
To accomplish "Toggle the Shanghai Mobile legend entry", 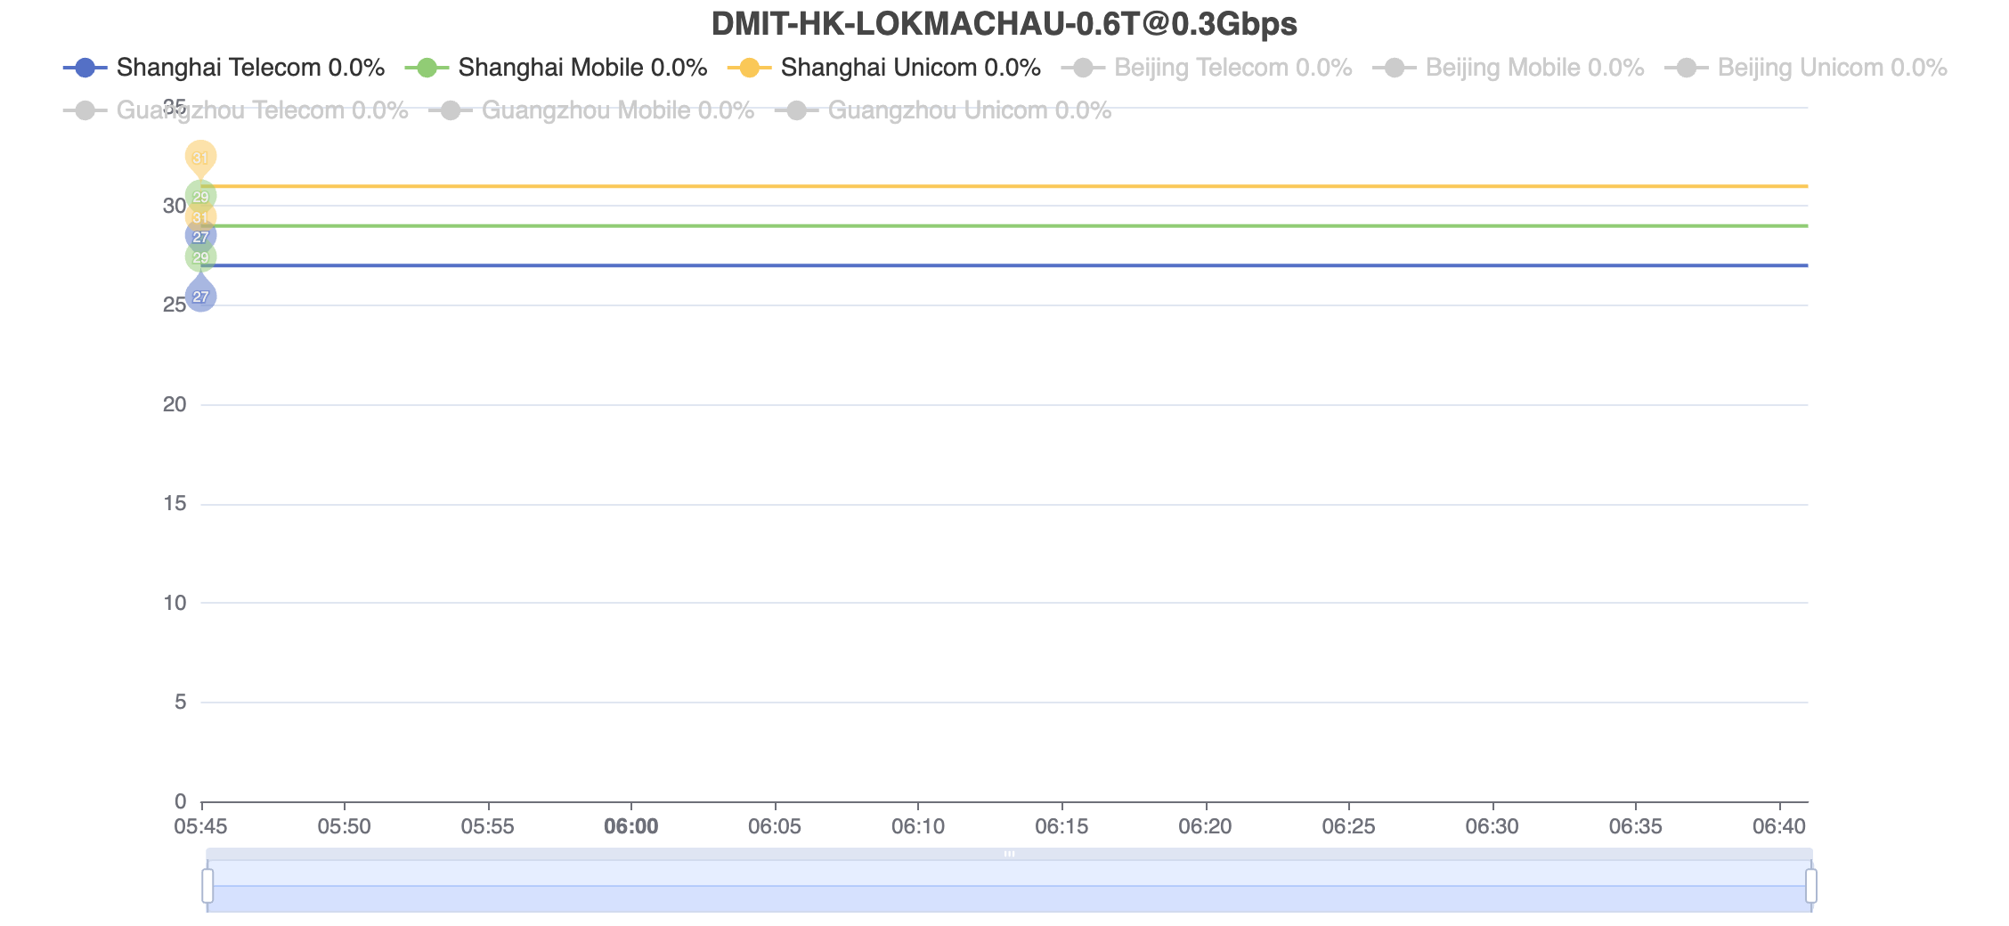I will point(556,68).
